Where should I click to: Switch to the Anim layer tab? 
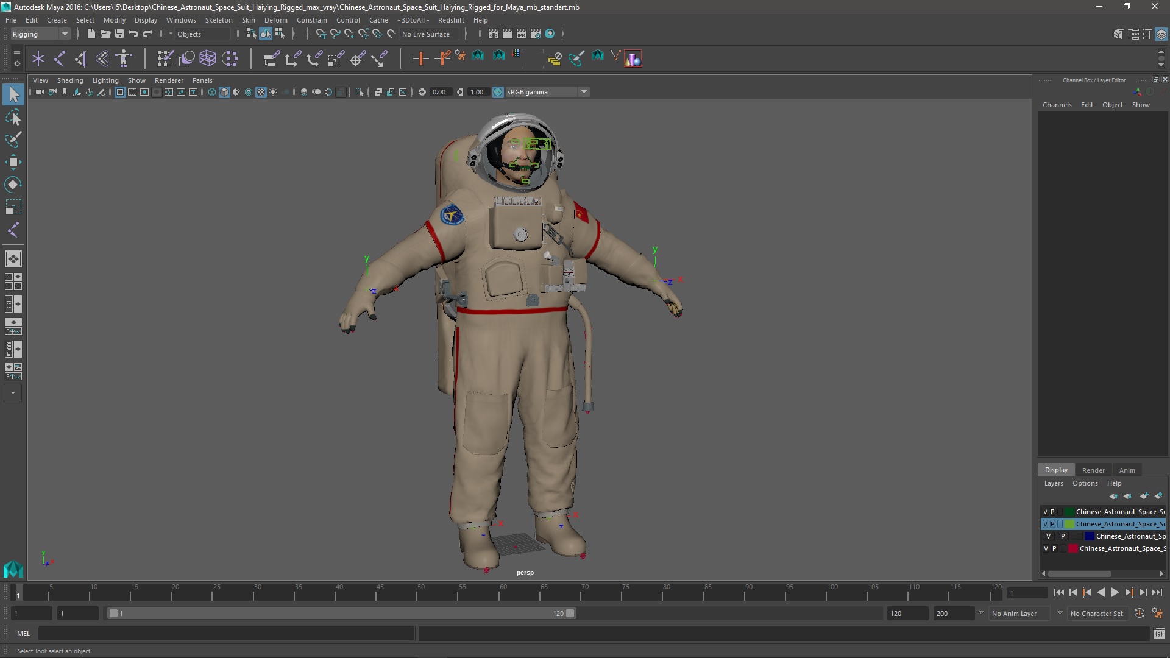[x=1127, y=470]
